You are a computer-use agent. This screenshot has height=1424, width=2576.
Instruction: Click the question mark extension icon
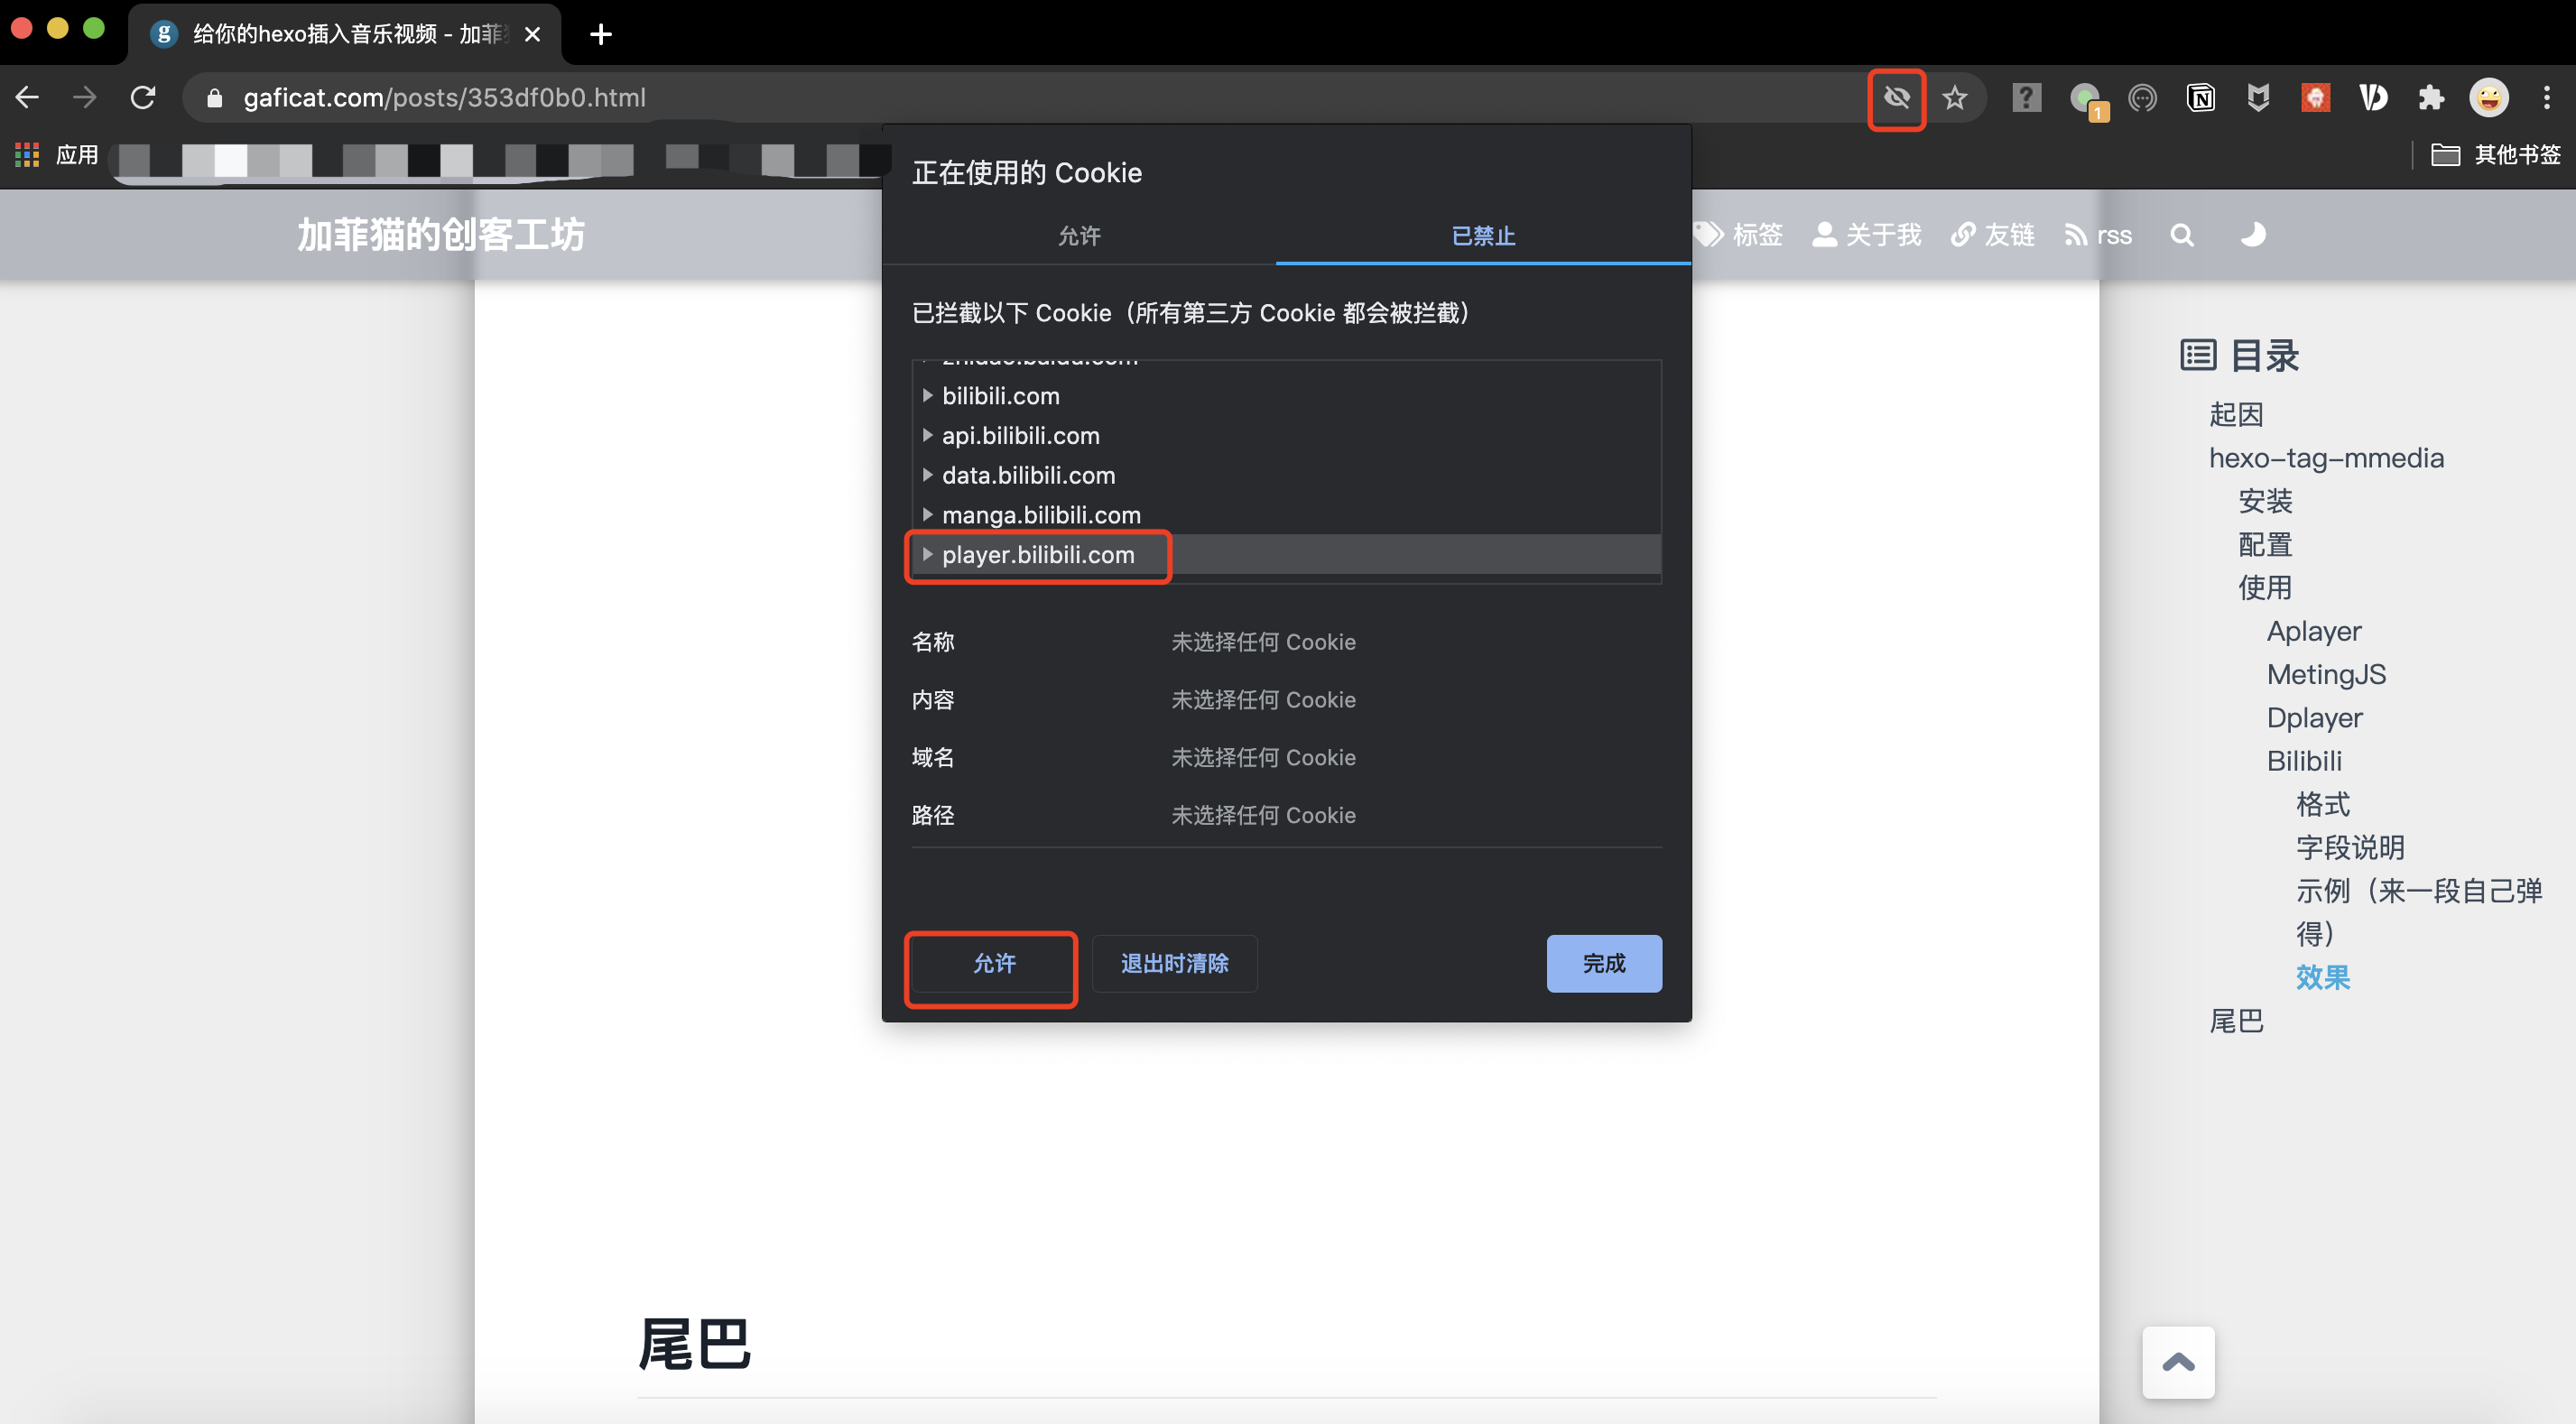pos(2026,97)
